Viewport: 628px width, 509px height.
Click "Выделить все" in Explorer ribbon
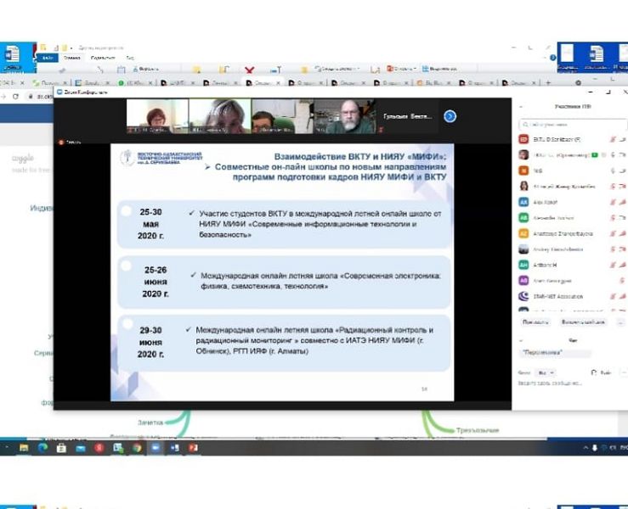[439, 69]
